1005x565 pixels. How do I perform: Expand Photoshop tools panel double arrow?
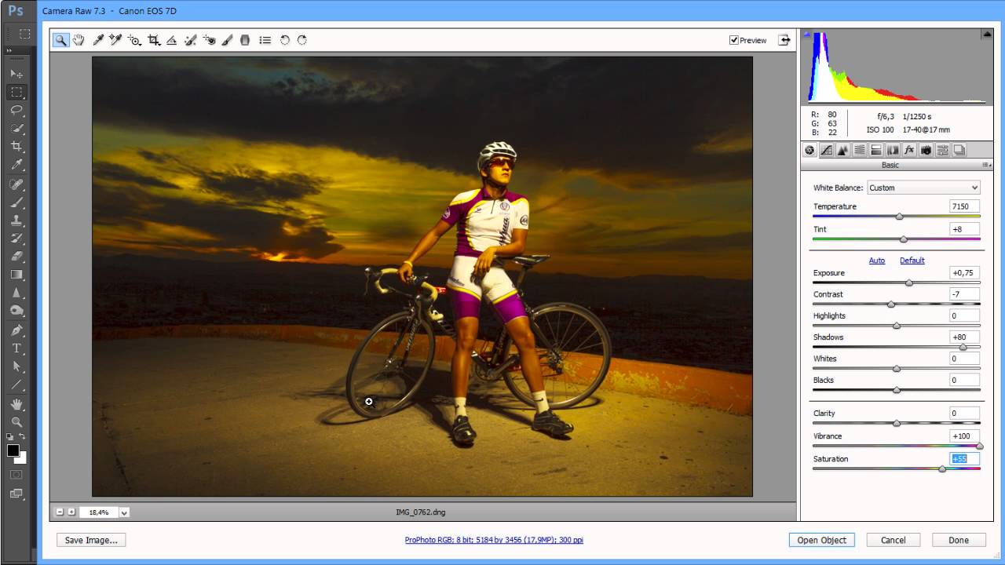pos(9,50)
